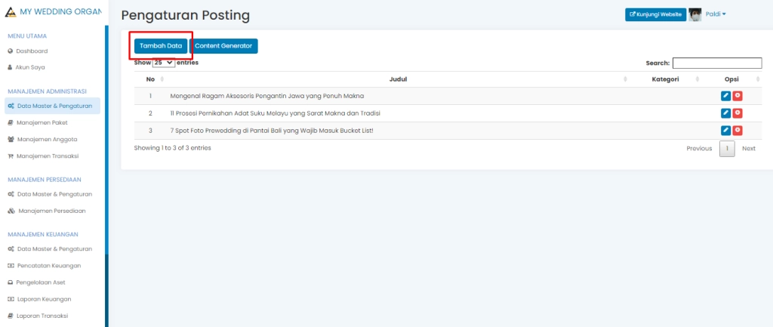Open the Show entries count dropdown
Image resolution: width=773 pixels, height=327 pixels.
pos(163,63)
